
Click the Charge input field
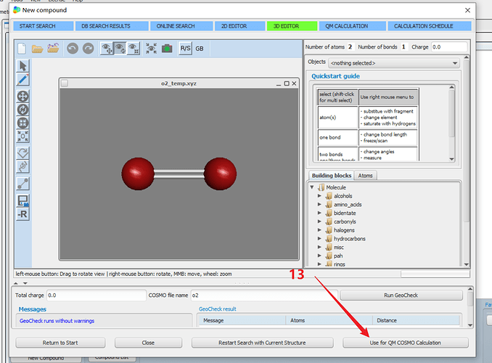[x=449, y=47]
